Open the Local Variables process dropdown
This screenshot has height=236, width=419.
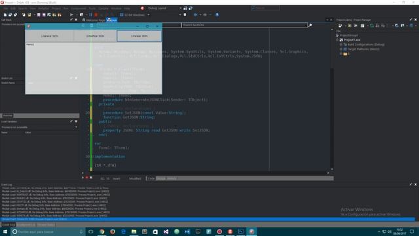pos(76,127)
